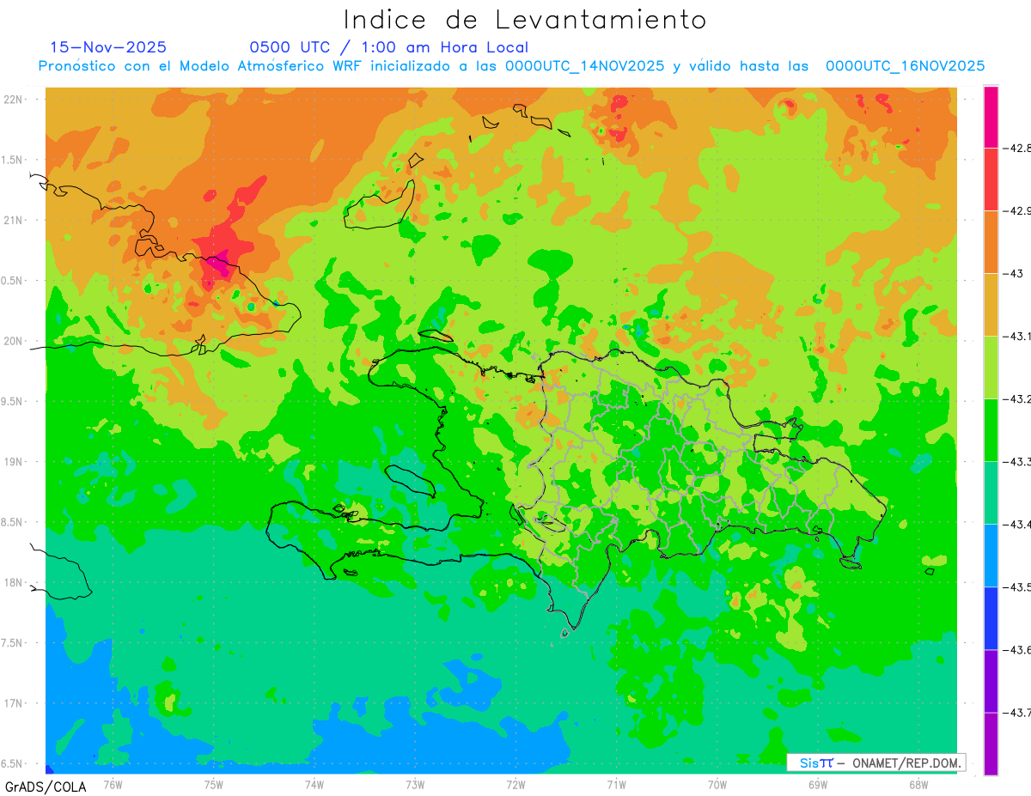The image size is (1031, 796).
Task: Click the "70W" longitude label
Action: point(717,784)
